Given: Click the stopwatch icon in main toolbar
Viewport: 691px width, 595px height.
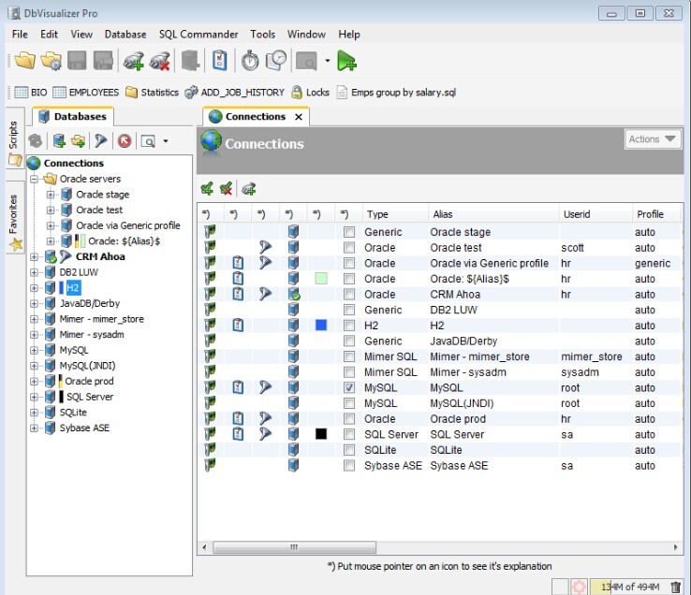Looking at the screenshot, I should pos(250,61).
